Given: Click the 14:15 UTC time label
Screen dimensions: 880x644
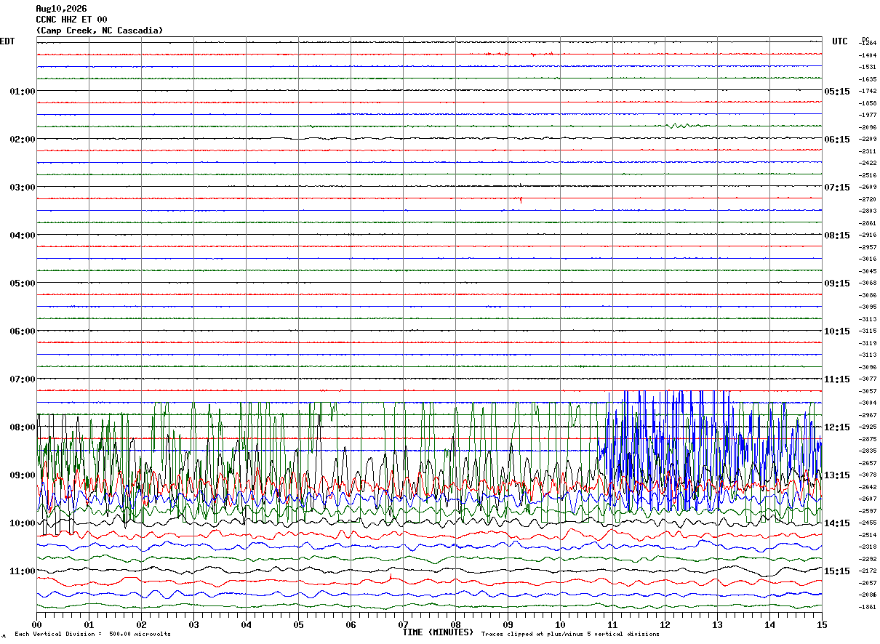Looking at the screenshot, I should [836, 523].
